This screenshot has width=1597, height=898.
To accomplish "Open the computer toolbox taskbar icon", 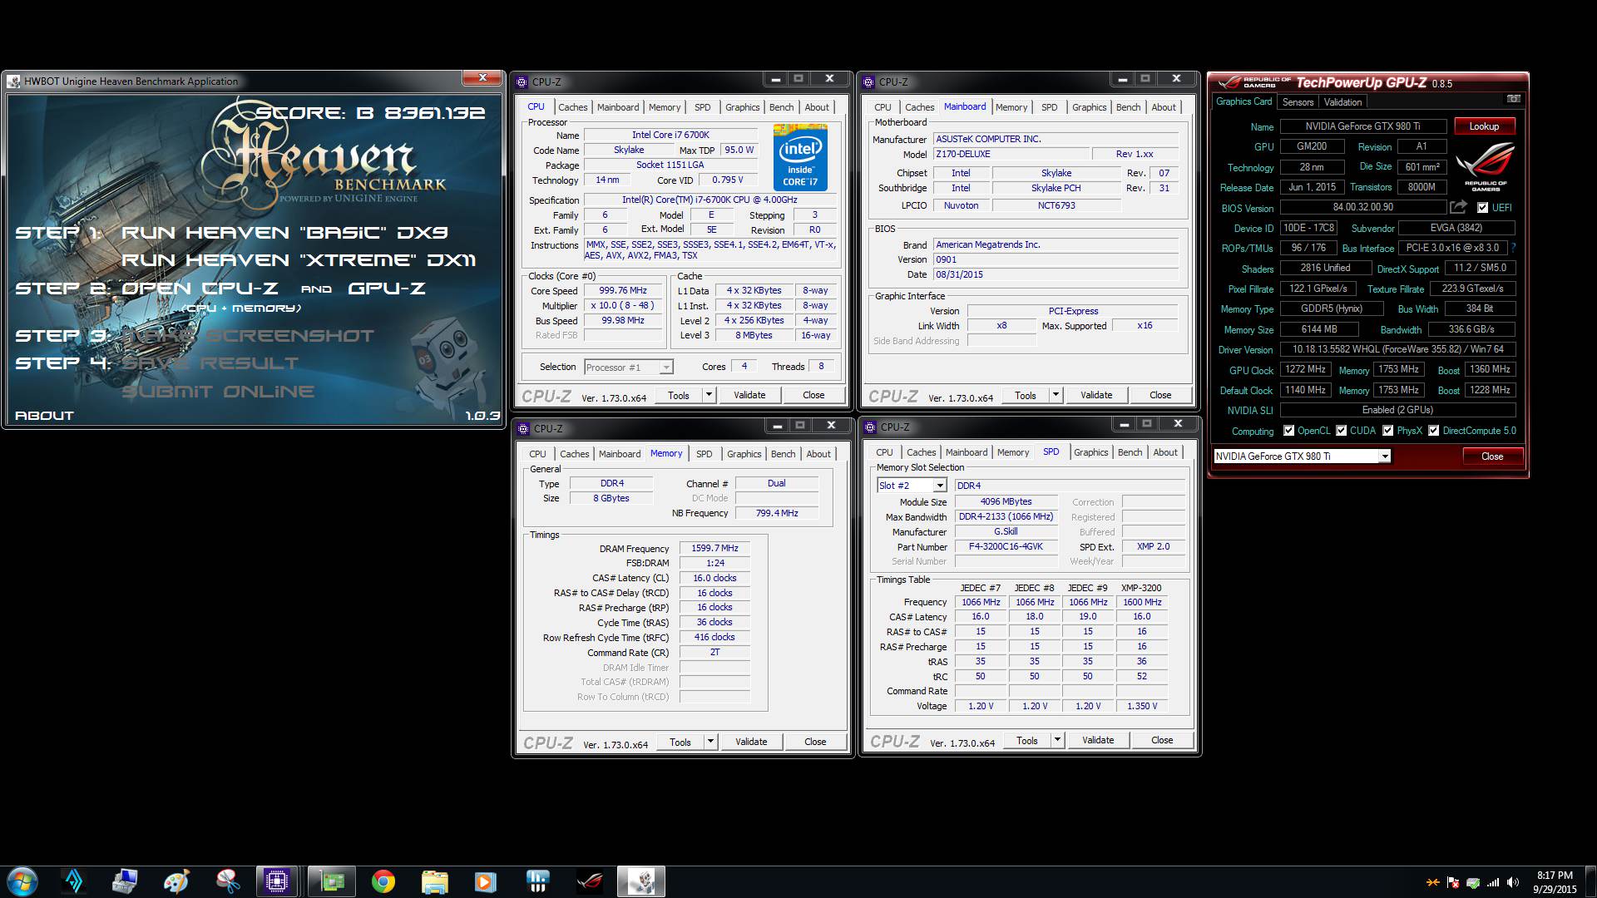I will [x=125, y=881].
